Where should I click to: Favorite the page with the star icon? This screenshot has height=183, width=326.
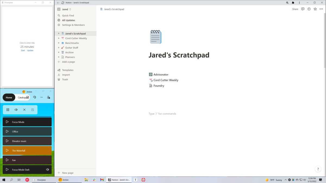315,9
